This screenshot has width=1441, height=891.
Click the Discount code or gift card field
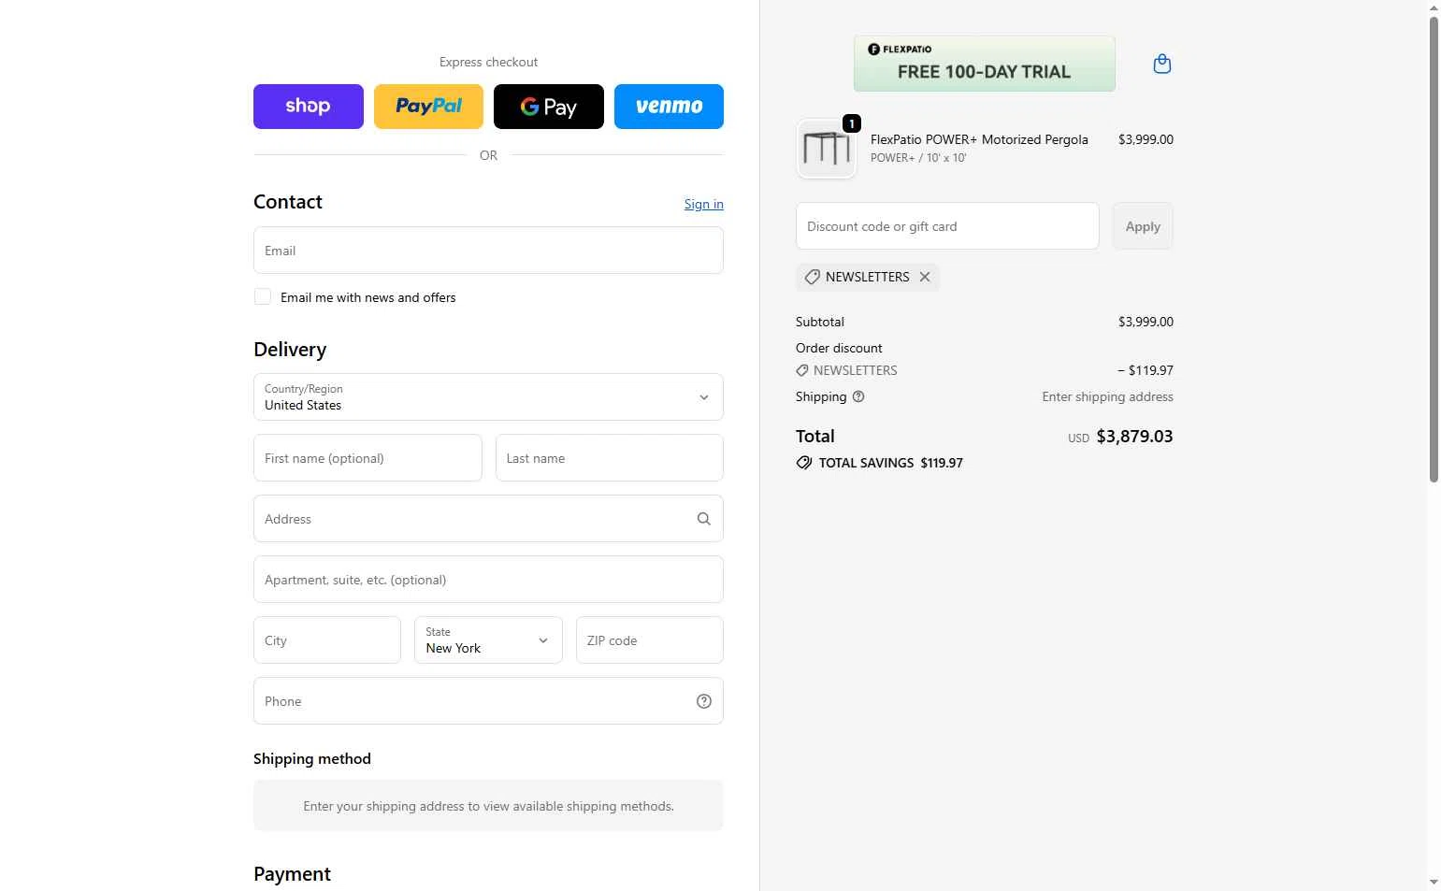click(947, 226)
